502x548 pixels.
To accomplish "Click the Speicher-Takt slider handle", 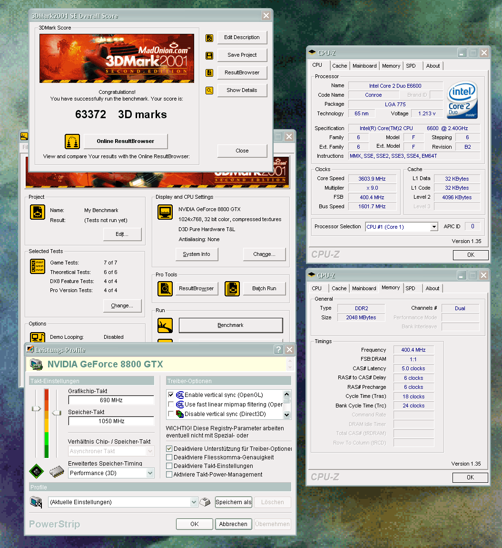I will pyautogui.click(x=57, y=413).
